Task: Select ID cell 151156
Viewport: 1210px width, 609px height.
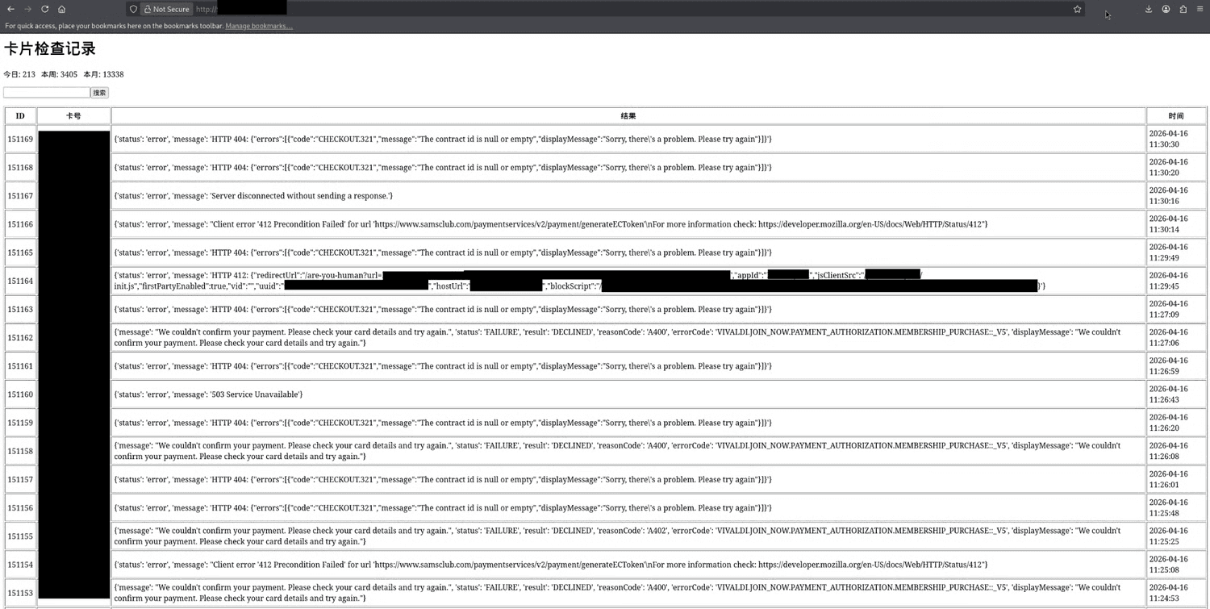Action: click(x=20, y=508)
